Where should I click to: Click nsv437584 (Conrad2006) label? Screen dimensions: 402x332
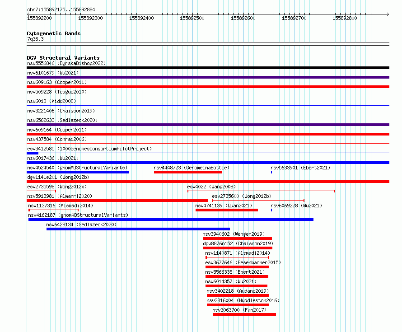(57, 139)
